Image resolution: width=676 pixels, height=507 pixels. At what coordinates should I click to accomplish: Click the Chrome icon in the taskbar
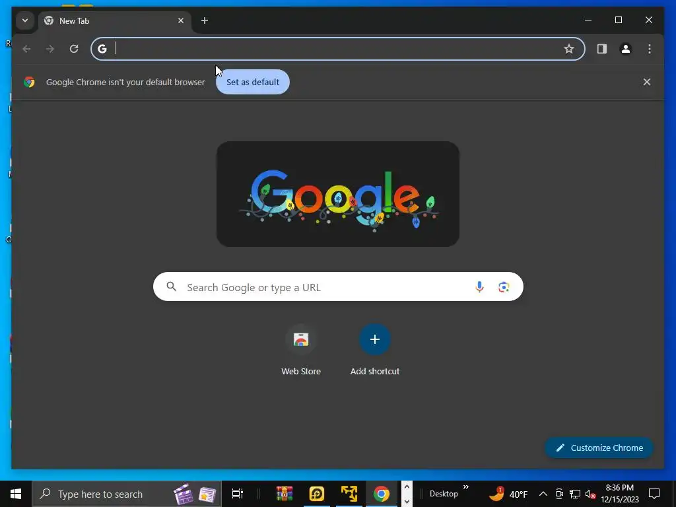coord(381,494)
